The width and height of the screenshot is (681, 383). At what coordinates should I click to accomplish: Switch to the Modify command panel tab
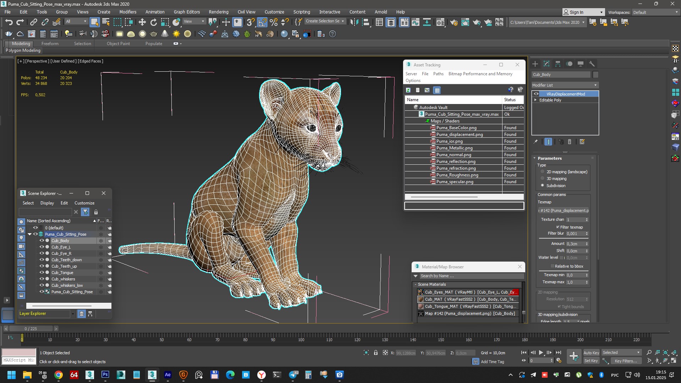click(x=547, y=64)
